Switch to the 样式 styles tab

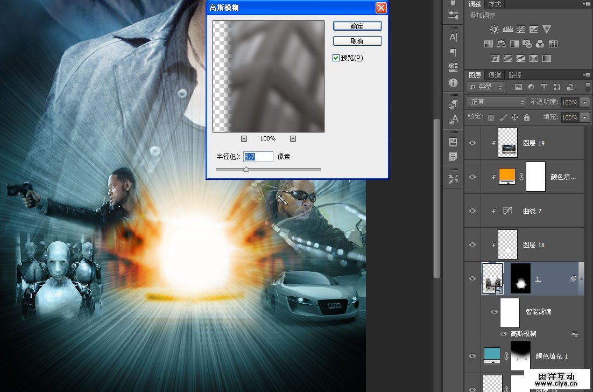tap(495, 4)
